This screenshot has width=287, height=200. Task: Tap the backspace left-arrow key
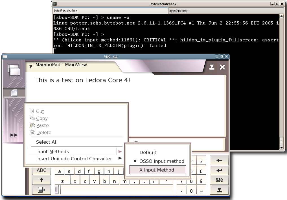219,161
